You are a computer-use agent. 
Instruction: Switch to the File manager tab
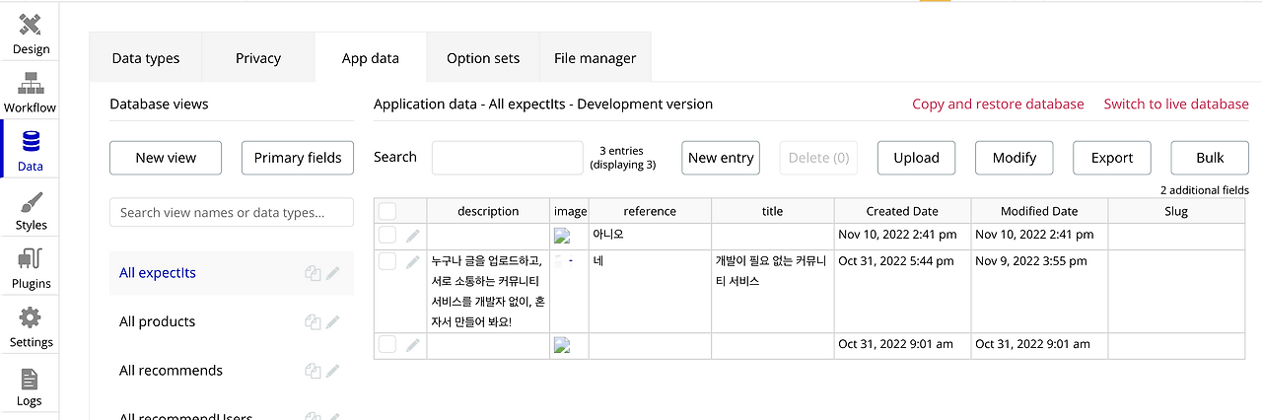(x=596, y=58)
